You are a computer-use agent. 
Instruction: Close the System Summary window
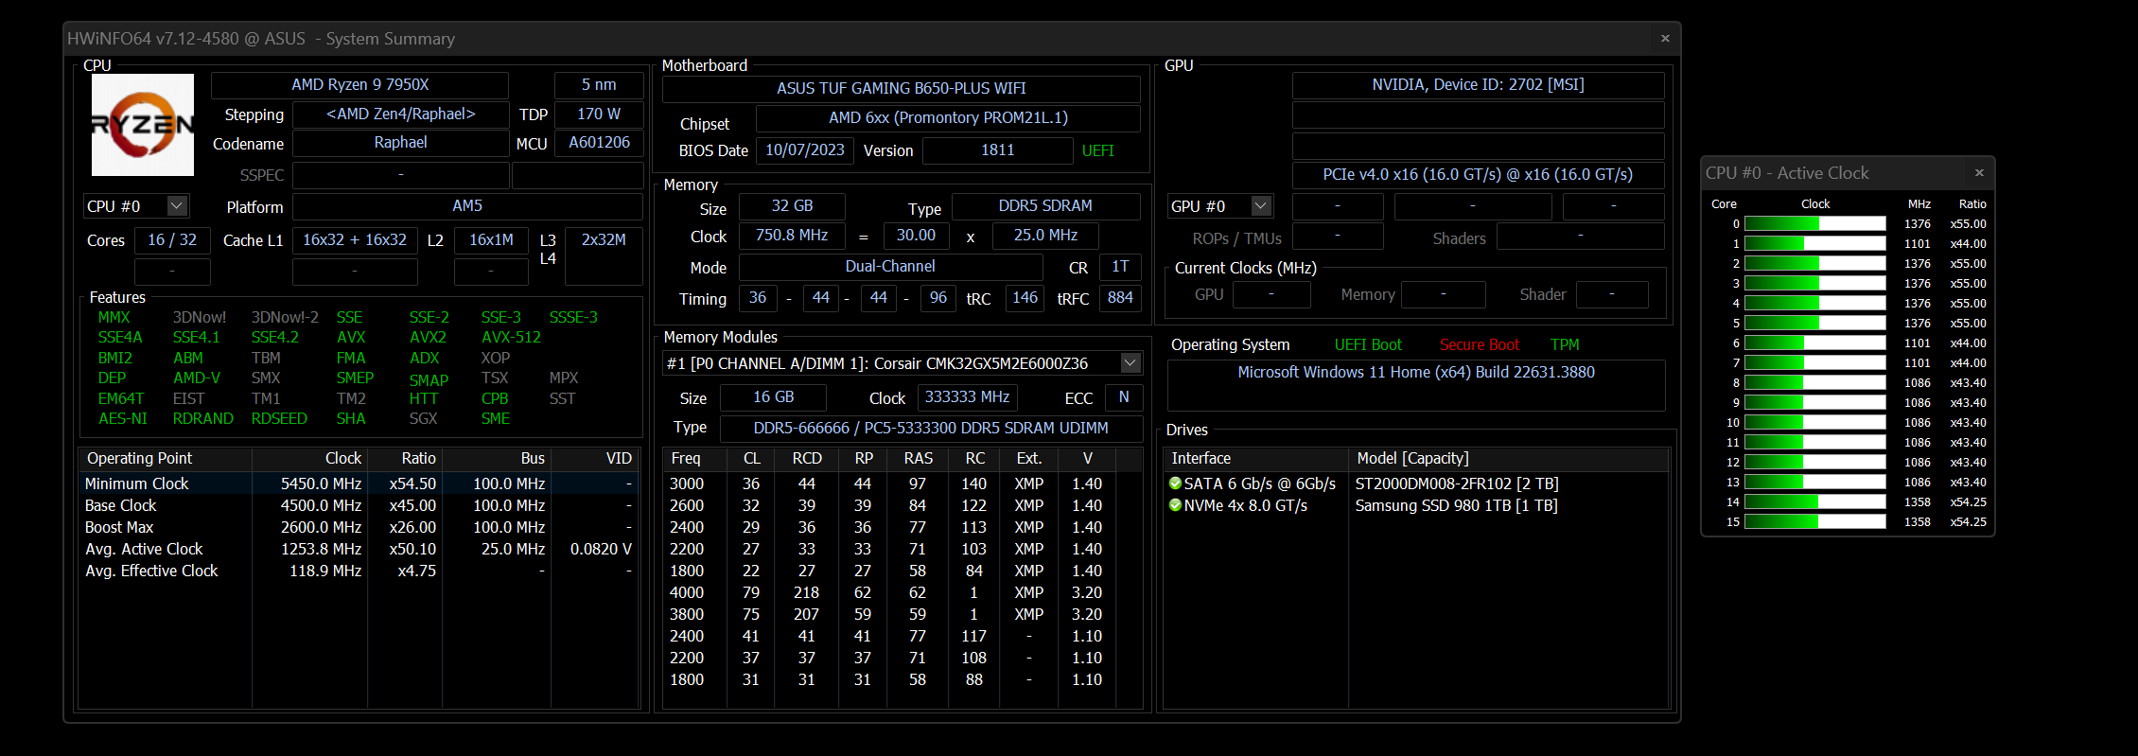click(x=1665, y=39)
